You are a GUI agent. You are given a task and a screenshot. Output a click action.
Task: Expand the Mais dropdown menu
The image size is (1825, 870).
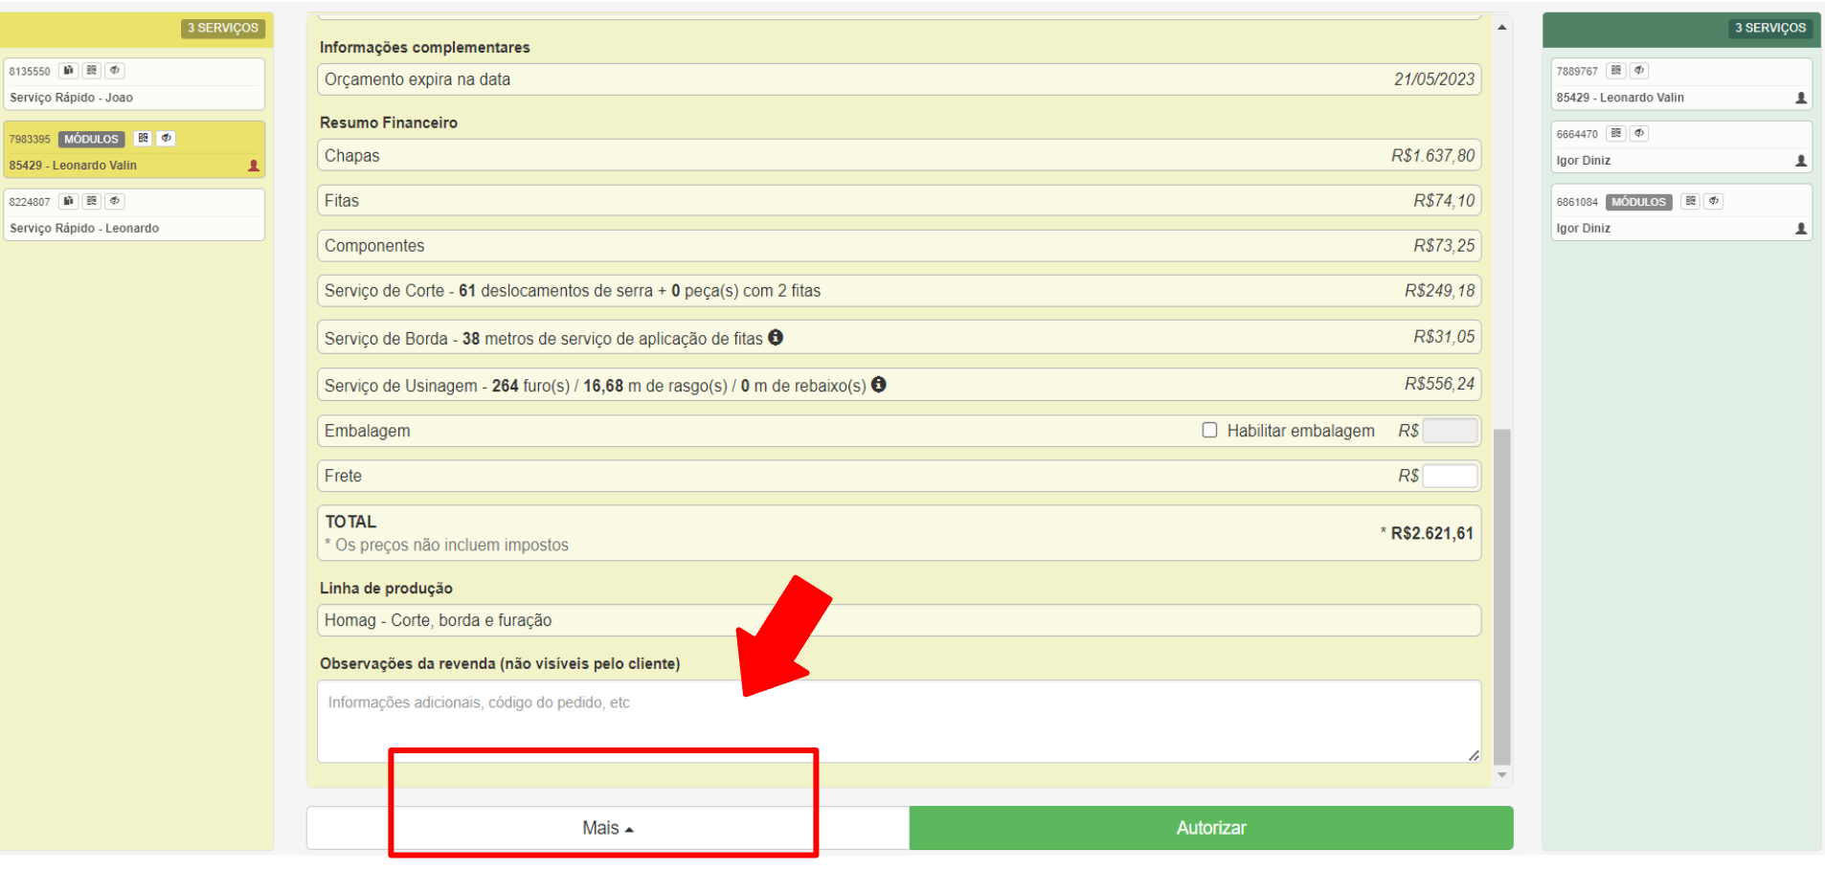608,828
